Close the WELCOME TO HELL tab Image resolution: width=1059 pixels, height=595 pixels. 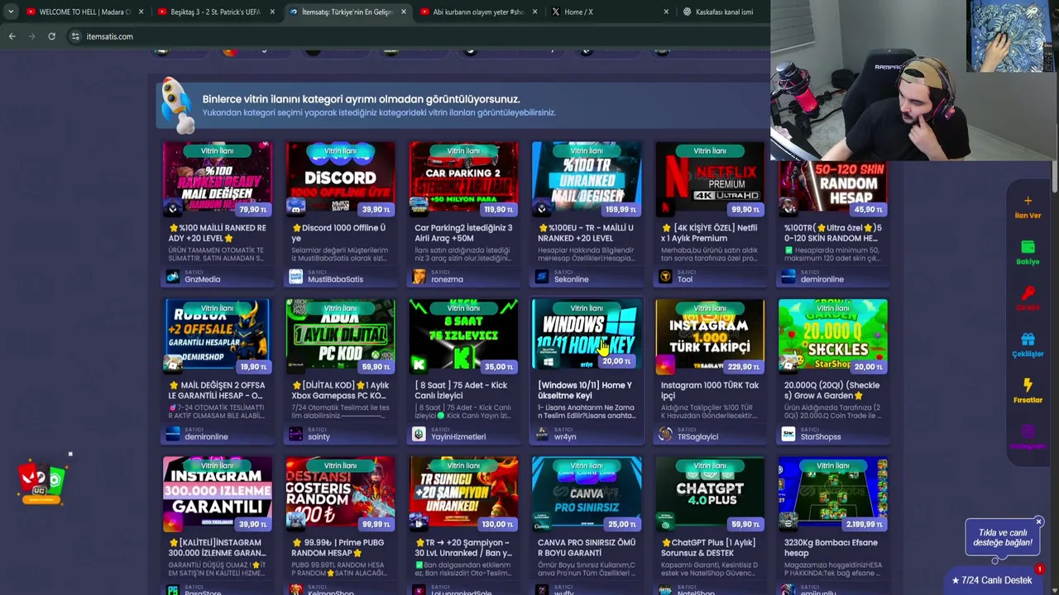[x=141, y=12]
